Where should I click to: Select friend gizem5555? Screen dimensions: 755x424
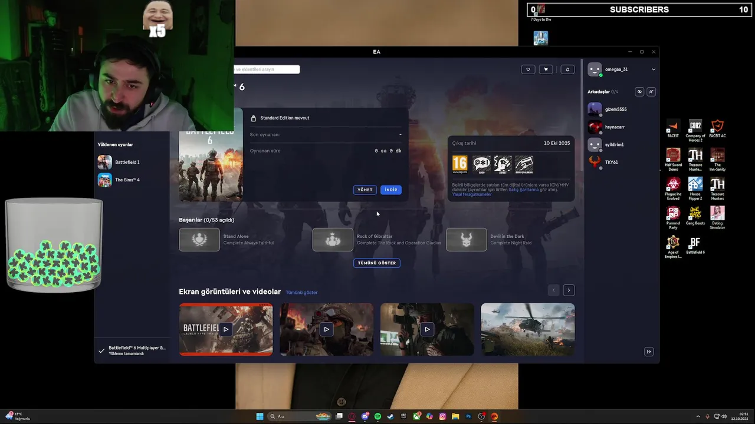pos(622,110)
